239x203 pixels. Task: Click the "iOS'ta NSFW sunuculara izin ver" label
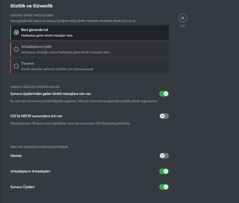36,116
